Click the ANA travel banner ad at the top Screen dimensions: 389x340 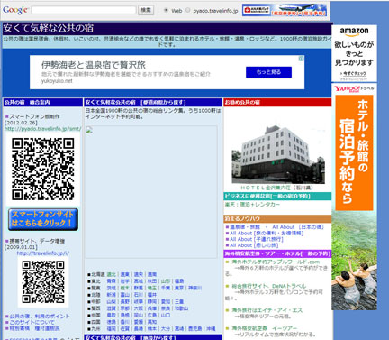click(x=285, y=10)
